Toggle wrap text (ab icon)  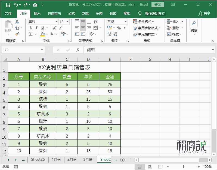pos(96,22)
